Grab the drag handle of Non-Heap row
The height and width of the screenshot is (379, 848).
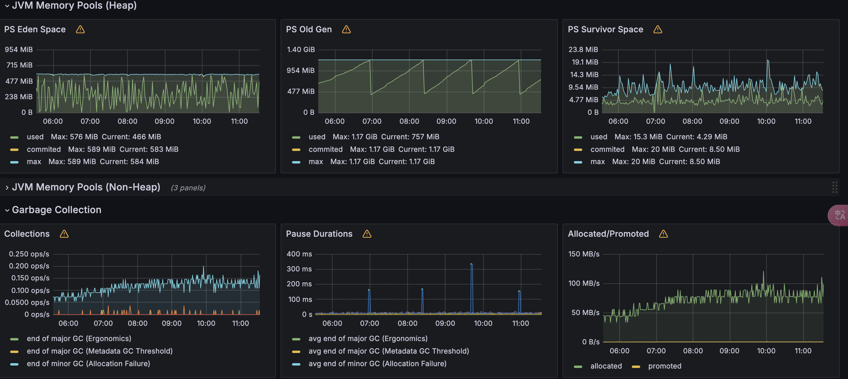click(835, 187)
